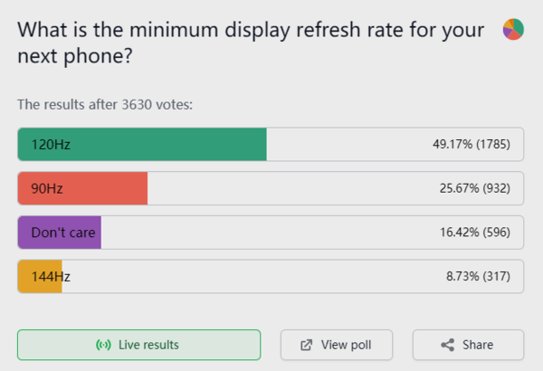Select the 25.67% (932) result text
This screenshot has width=543, height=371.
pyautogui.click(x=473, y=188)
